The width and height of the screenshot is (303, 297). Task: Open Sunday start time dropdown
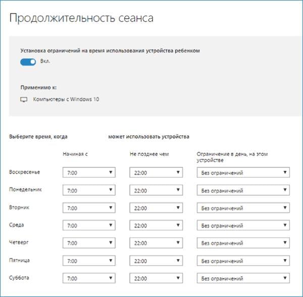89,173
